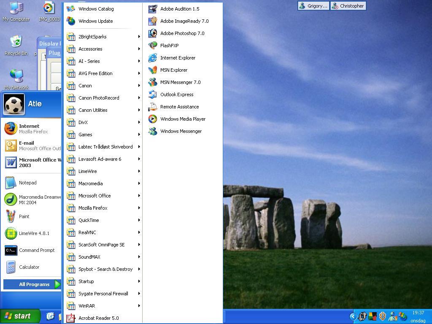
Task: Open My Computer desktop icon
Action: pyautogui.click(x=16, y=8)
